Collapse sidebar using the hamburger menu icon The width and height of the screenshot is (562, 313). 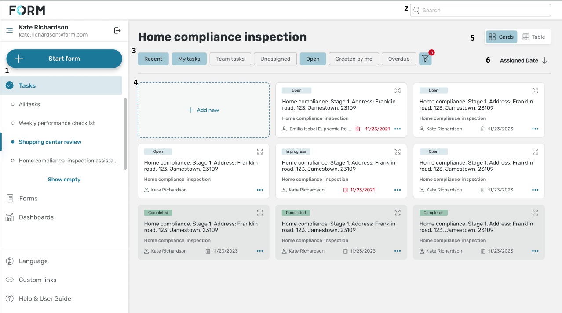[10, 31]
